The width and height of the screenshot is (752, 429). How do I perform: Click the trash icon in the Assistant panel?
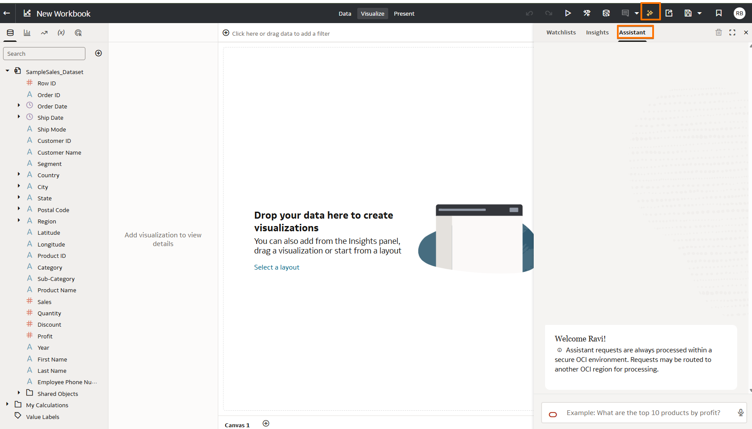[718, 32]
